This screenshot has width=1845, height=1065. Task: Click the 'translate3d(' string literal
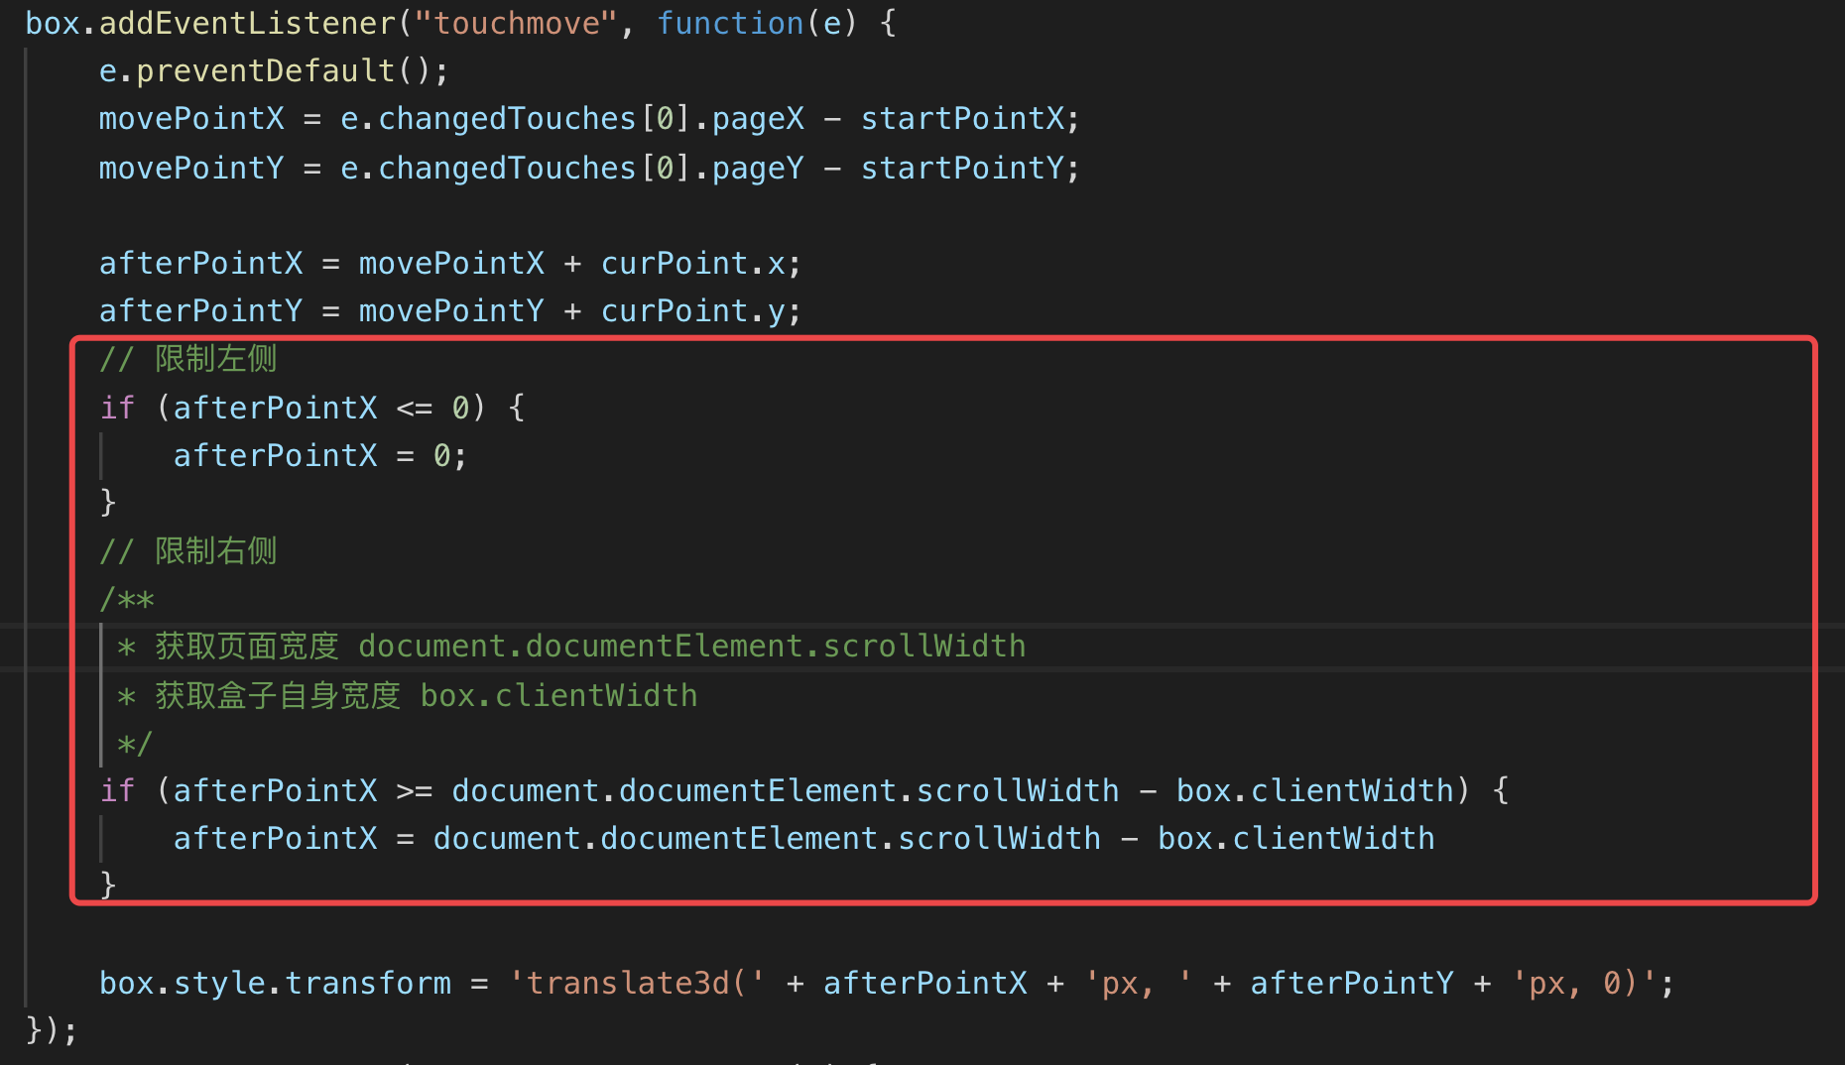pos(637,984)
